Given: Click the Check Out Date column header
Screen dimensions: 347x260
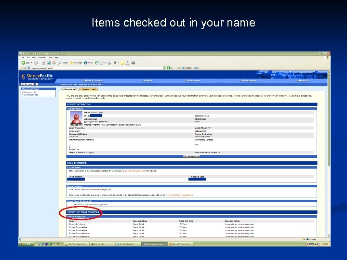Looking at the screenshot, I should 140,221.
